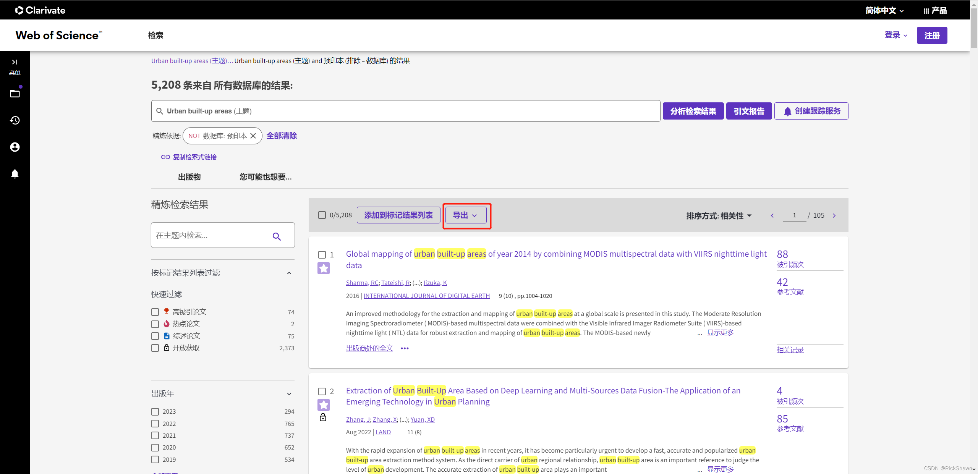Open search history clock icon
978x474 pixels.
coord(15,120)
